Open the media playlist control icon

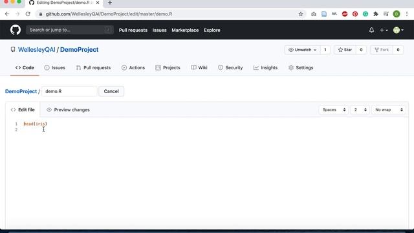(386, 14)
